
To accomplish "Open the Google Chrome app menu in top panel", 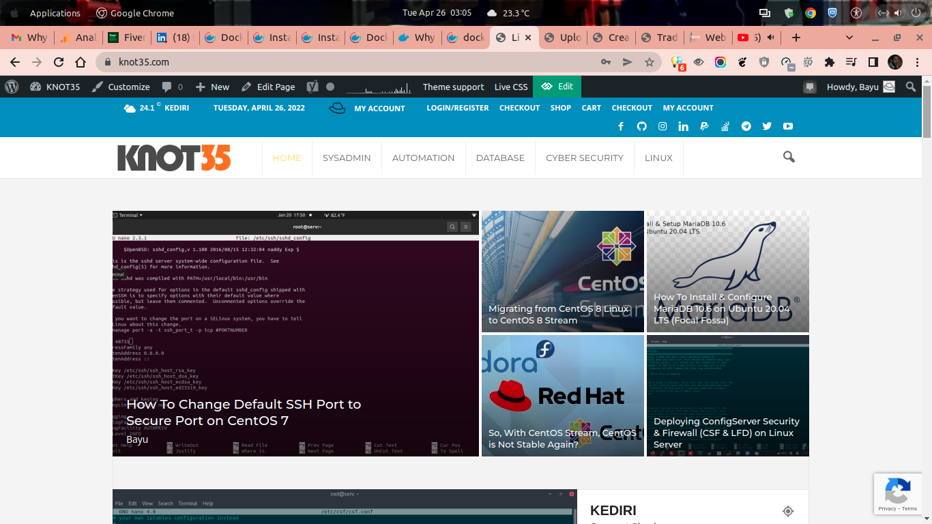I will coord(134,13).
